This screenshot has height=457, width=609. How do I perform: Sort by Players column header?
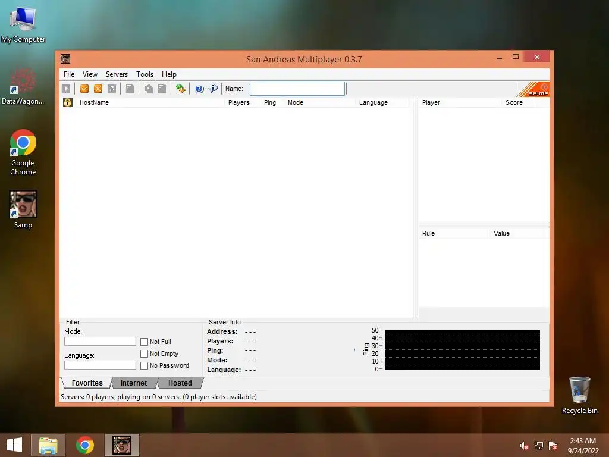point(243,102)
